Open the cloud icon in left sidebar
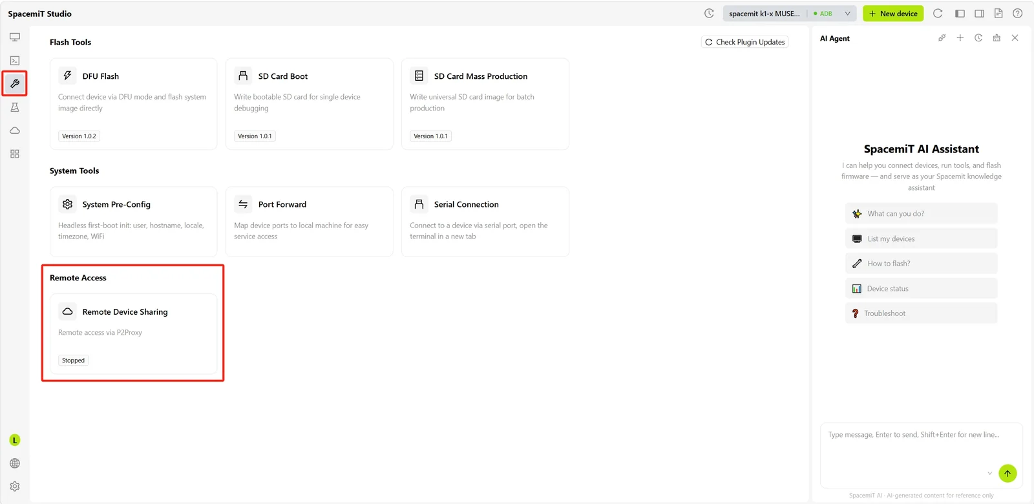The width and height of the screenshot is (1034, 504). click(15, 131)
